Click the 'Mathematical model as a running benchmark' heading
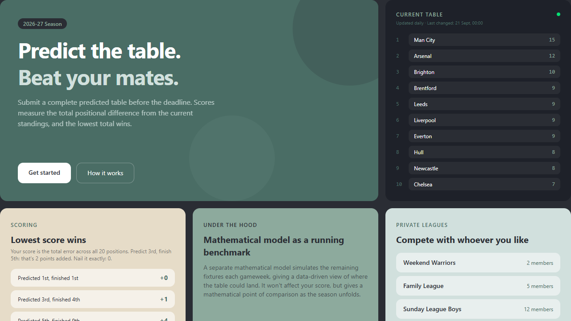This screenshot has height=321, width=571. pos(273,246)
